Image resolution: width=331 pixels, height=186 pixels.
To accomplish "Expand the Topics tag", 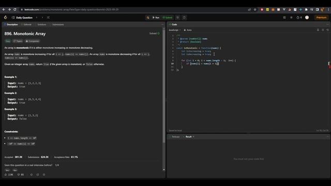I will point(18,41).
